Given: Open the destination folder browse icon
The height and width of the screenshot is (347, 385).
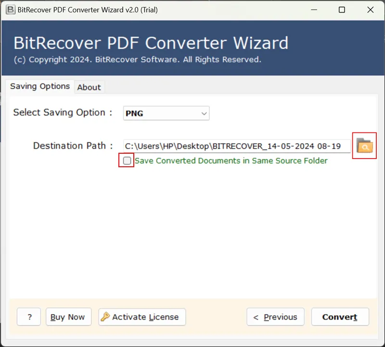Looking at the screenshot, I should point(364,146).
